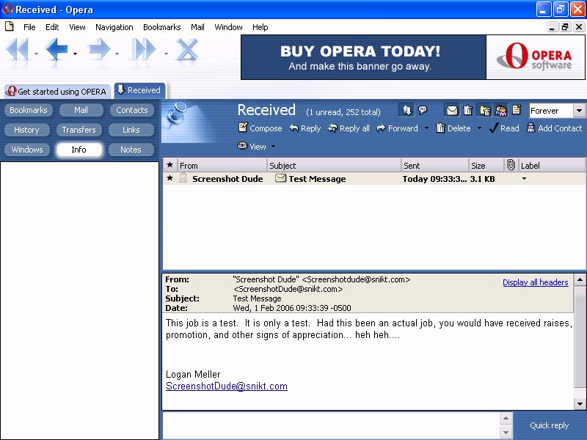Click the Stop loading X icon
Viewport: 587px width, 440px height.
(187, 49)
